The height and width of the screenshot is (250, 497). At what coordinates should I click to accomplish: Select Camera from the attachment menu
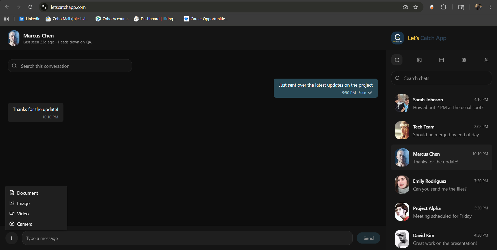coord(36,224)
